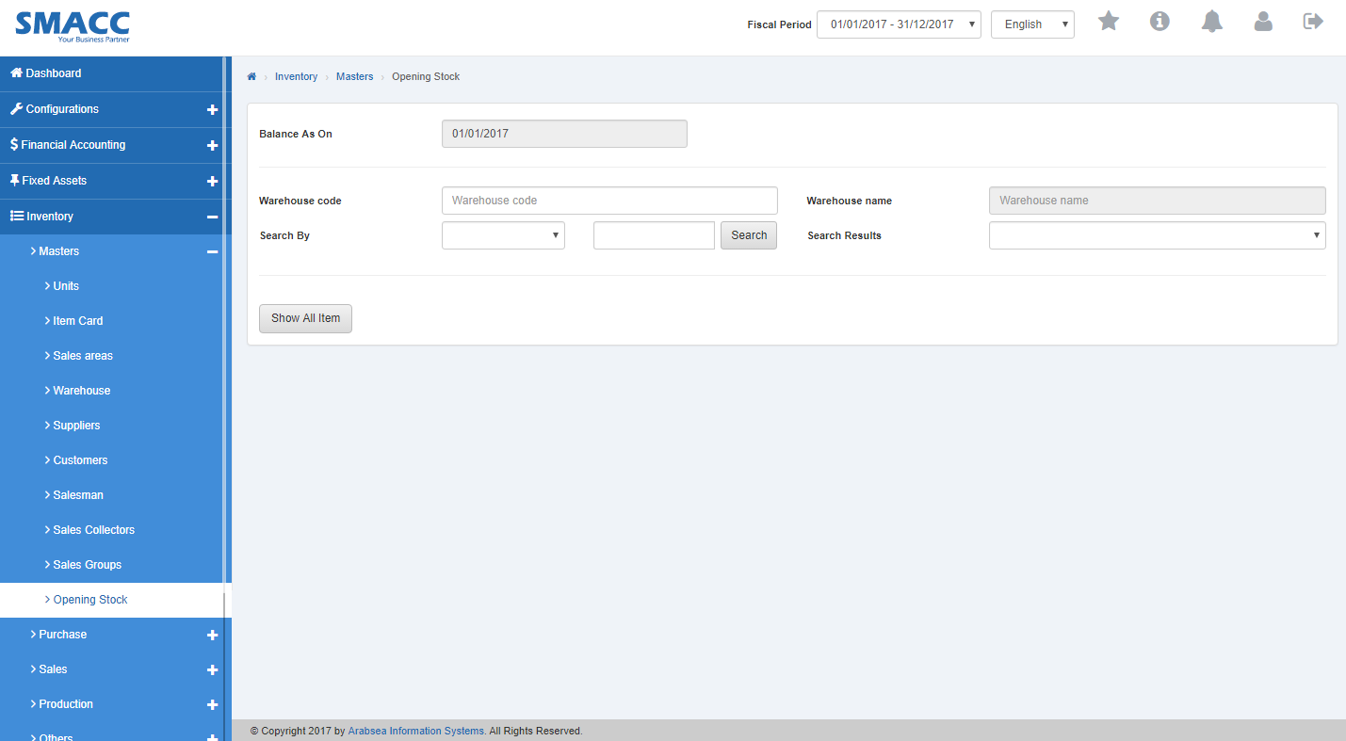
Task: Open the Fiscal Period dropdown
Action: tap(899, 24)
